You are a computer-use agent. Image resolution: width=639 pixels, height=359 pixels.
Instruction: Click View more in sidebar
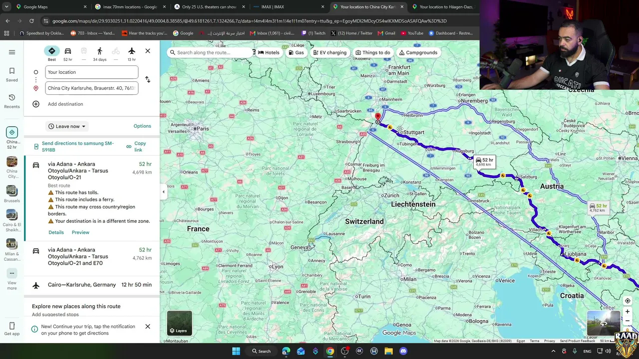(12, 279)
